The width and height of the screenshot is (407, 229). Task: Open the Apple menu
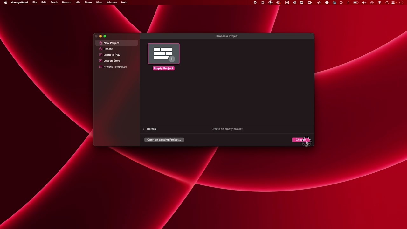click(5, 3)
